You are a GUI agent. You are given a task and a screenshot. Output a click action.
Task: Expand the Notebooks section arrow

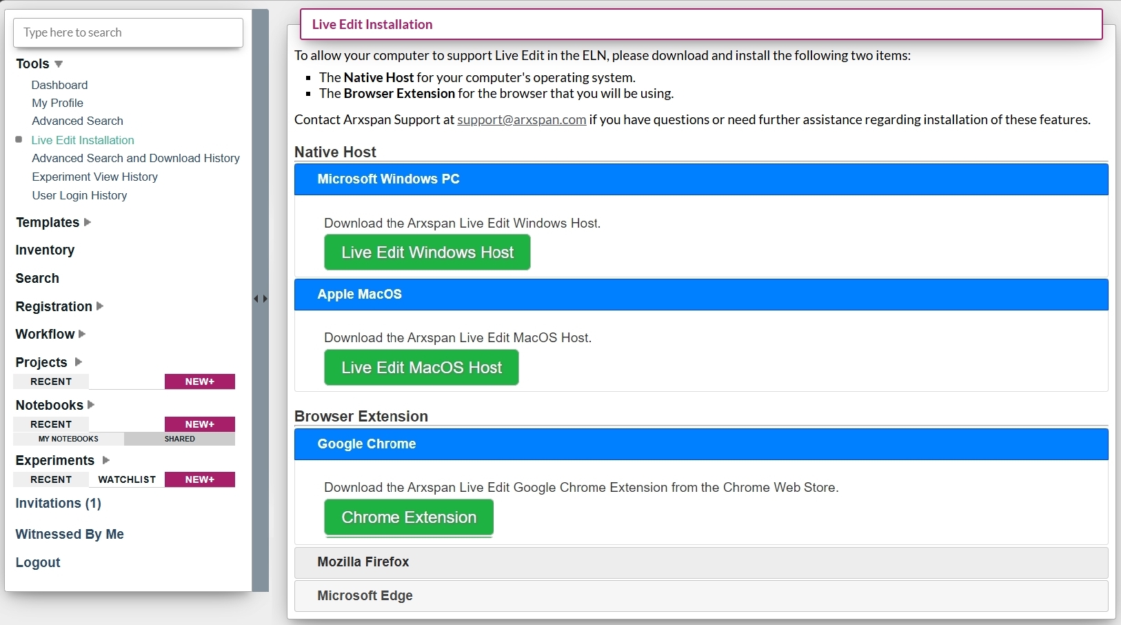(x=91, y=405)
